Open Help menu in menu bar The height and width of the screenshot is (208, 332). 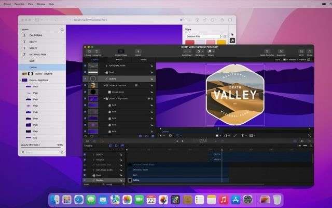click(x=51, y=4)
